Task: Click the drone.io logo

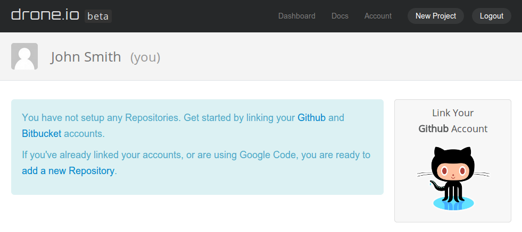Action: point(45,15)
